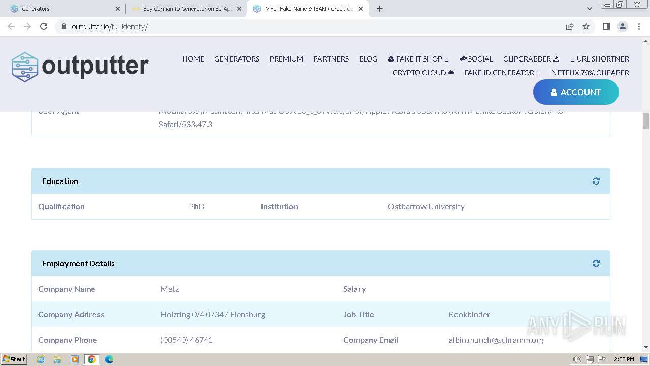Open the volume tray icon
The width and height of the screenshot is (650, 366).
coord(577,359)
